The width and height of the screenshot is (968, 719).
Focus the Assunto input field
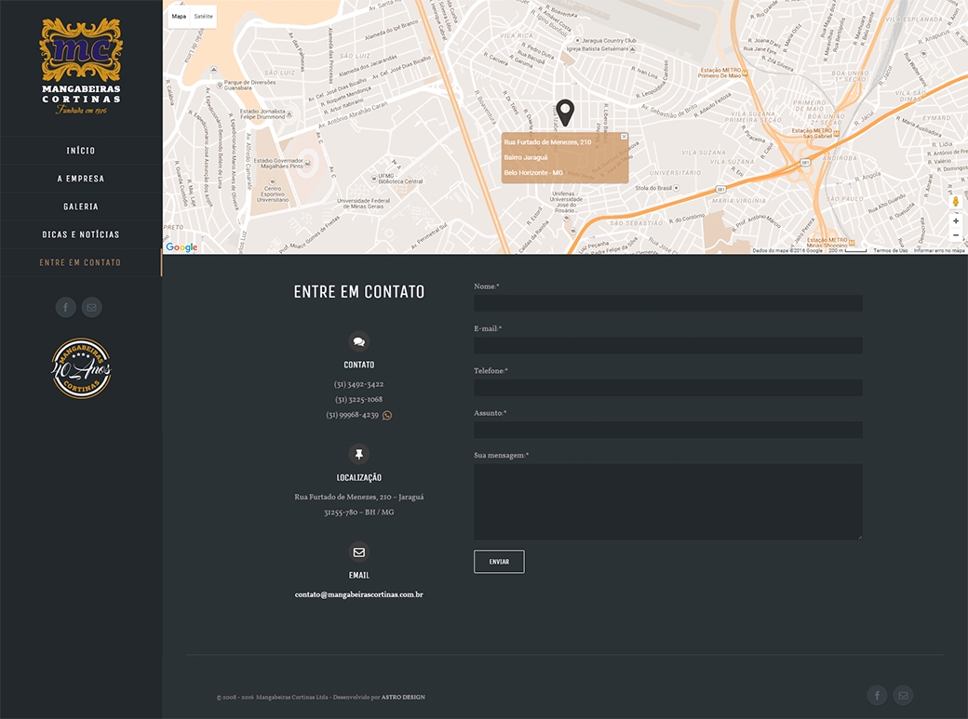668,430
